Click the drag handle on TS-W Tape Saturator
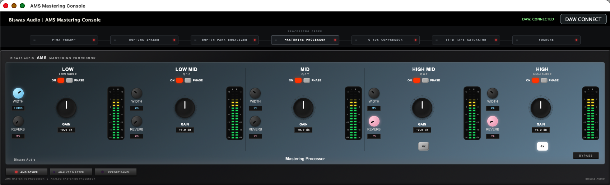 [x=437, y=40]
